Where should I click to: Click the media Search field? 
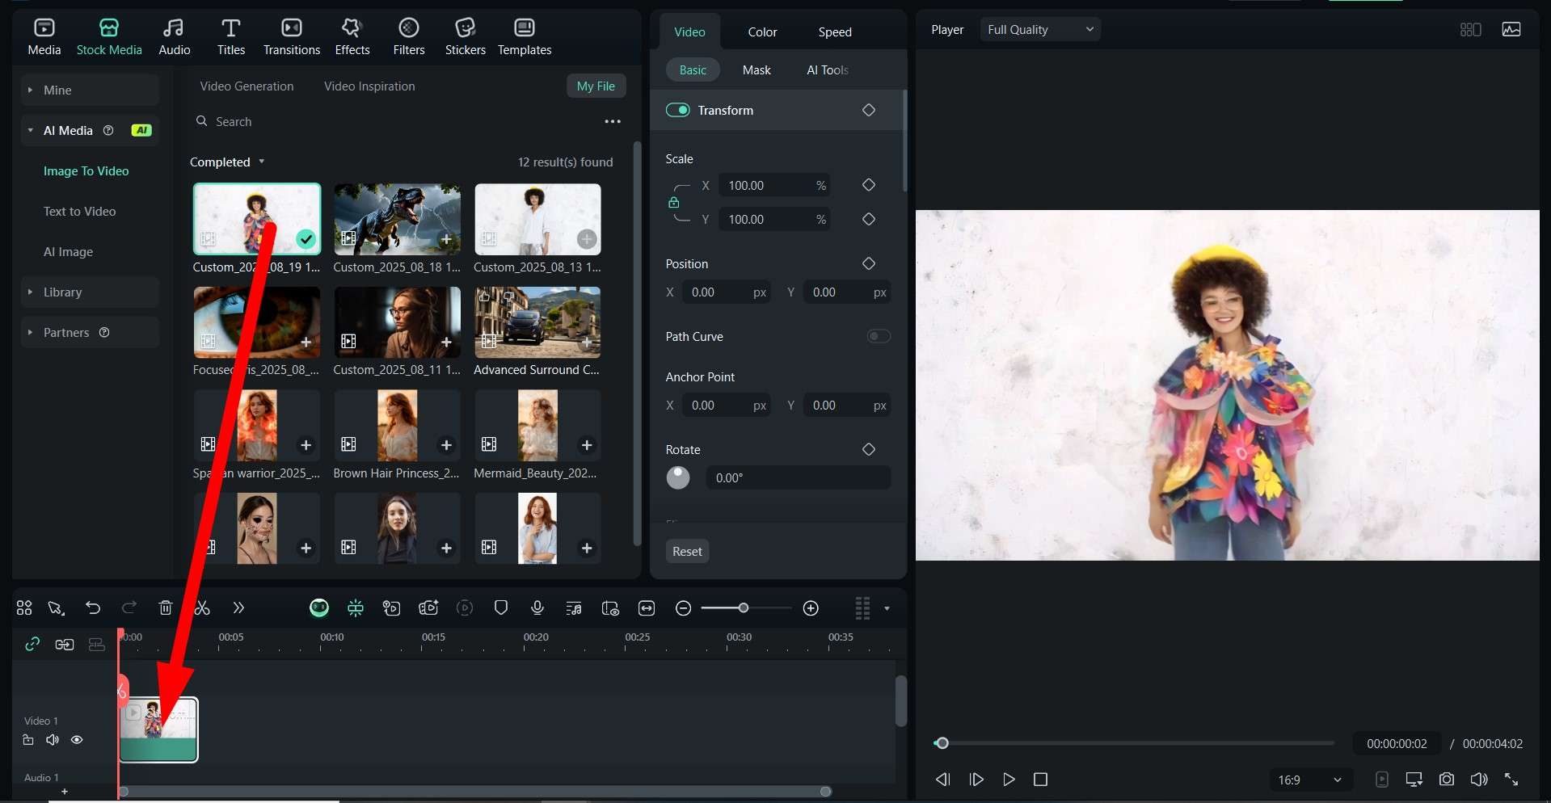396,122
